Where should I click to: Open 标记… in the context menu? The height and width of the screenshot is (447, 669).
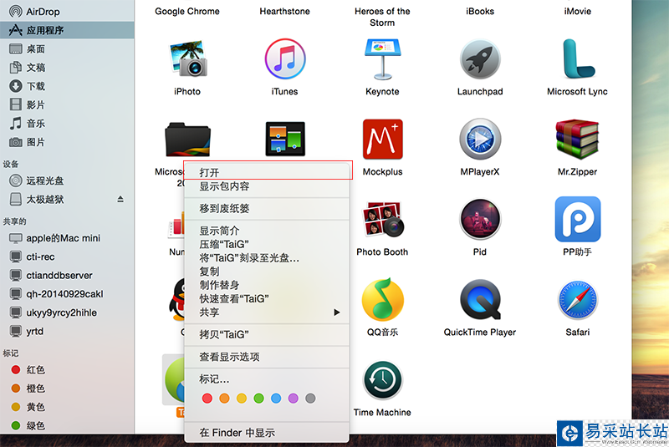coord(267,378)
